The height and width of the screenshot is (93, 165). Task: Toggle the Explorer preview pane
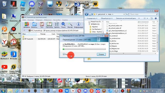[x=151, y=18]
